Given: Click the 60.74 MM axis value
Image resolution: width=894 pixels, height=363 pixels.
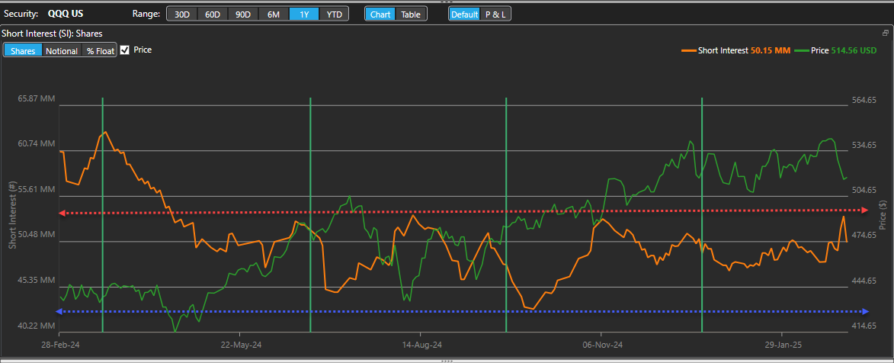Looking at the screenshot, I should pyautogui.click(x=37, y=144).
